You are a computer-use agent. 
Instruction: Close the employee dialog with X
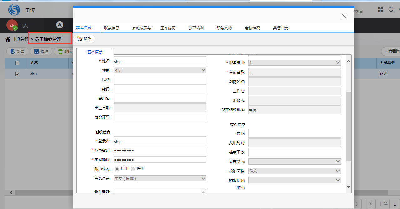[344, 16]
